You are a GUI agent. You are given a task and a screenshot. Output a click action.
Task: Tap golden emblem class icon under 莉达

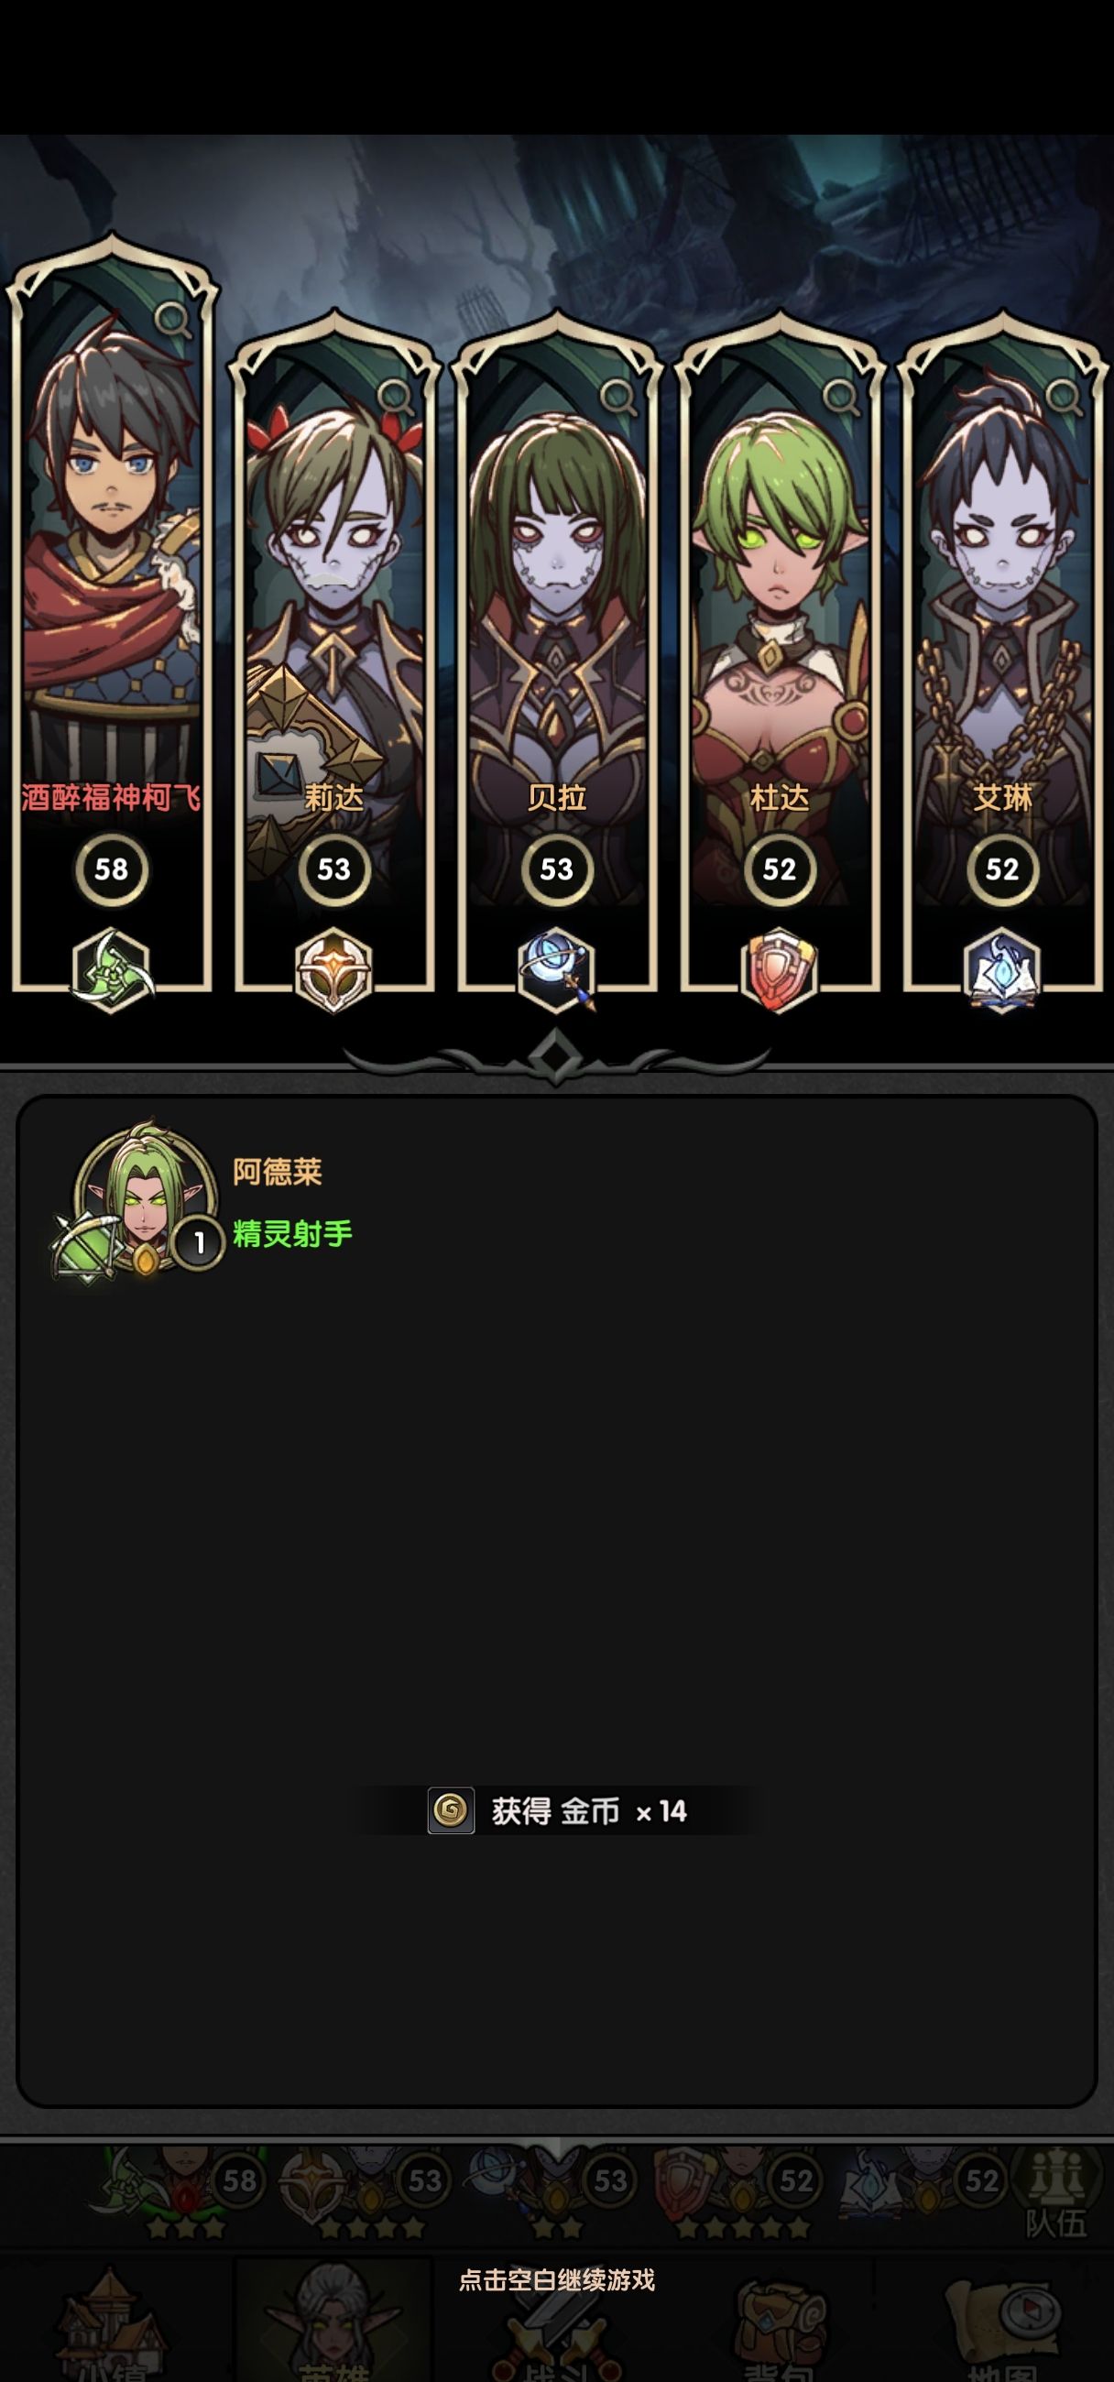point(333,970)
